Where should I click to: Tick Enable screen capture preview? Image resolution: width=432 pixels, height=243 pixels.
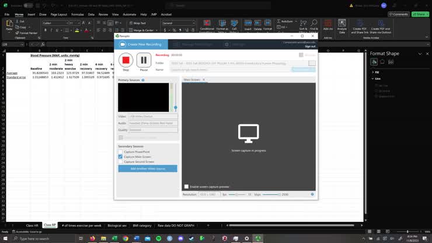186,187
